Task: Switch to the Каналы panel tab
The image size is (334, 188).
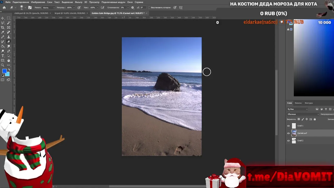Action: (298, 103)
